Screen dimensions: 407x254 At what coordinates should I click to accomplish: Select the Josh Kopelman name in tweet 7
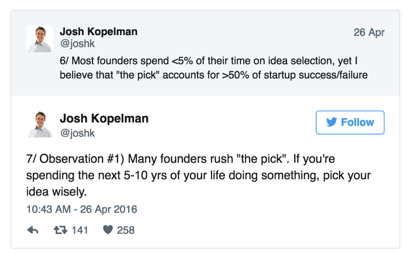[x=104, y=118]
